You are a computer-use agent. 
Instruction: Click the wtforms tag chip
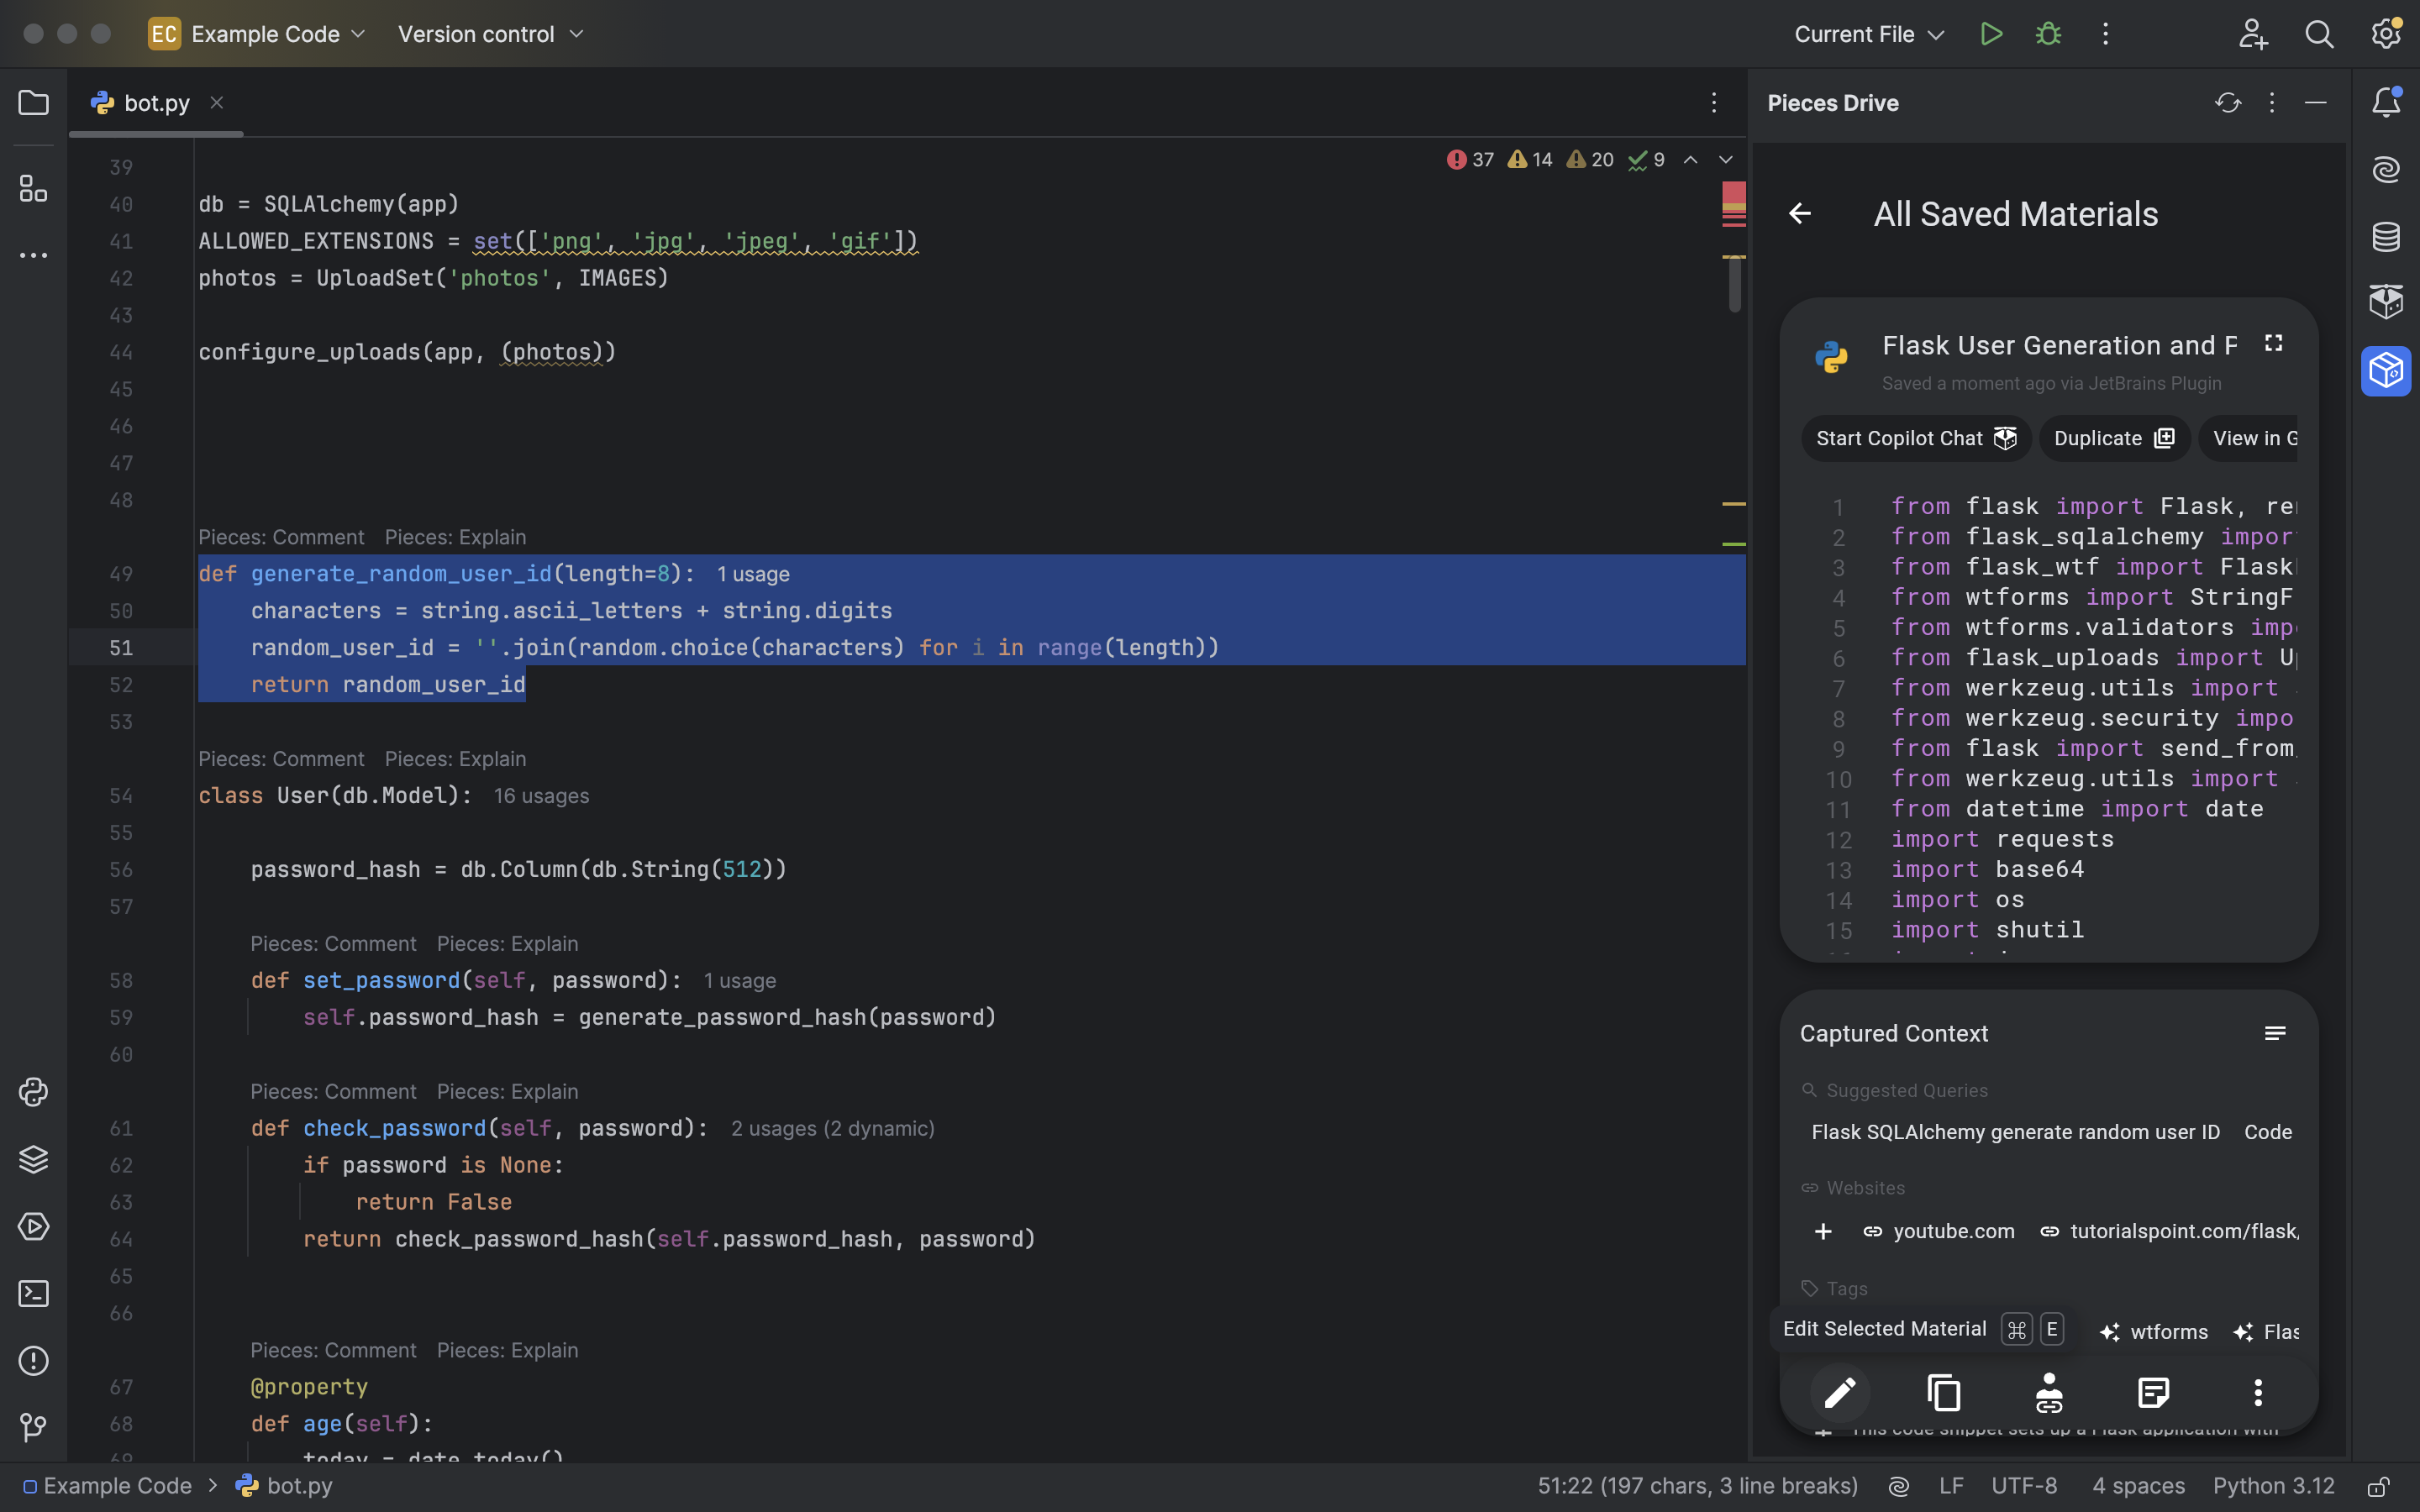pos(2154,1332)
